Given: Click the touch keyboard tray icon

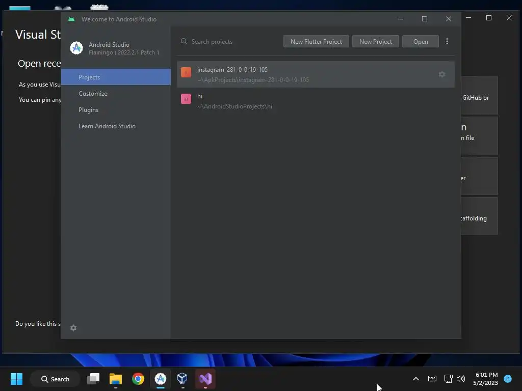Looking at the screenshot, I should 432,378.
